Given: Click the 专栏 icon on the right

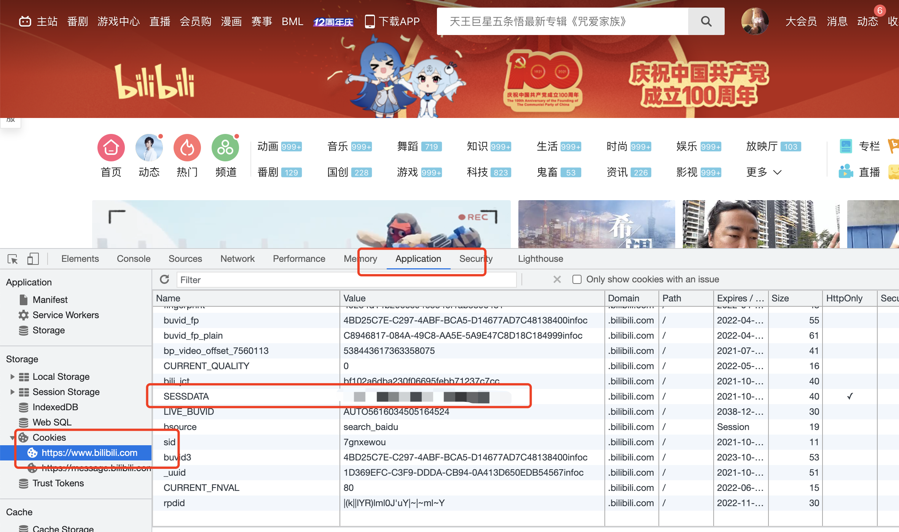Looking at the screenshot, I should (846, 146).
